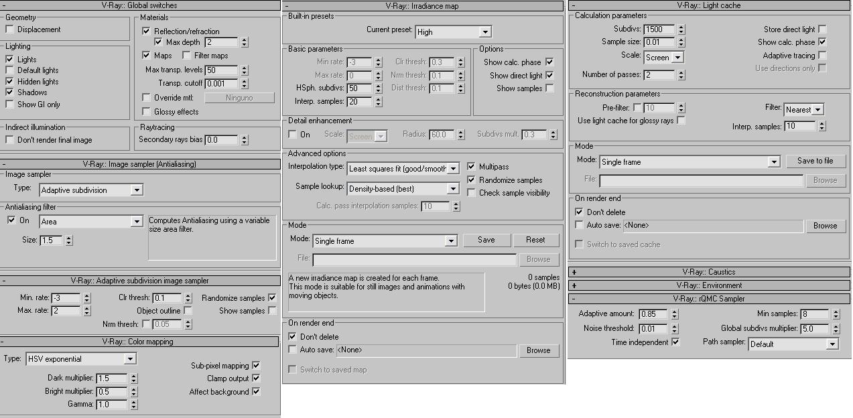Open Color mapping Type dropdown
The width and height of the screenshot is (853, 418).
80,359
